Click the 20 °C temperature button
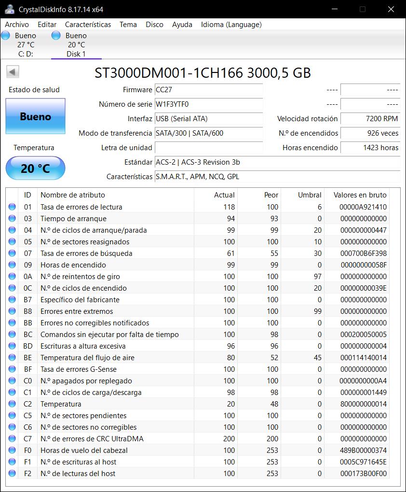The image size is (406, 492). [x=35, y=169]
